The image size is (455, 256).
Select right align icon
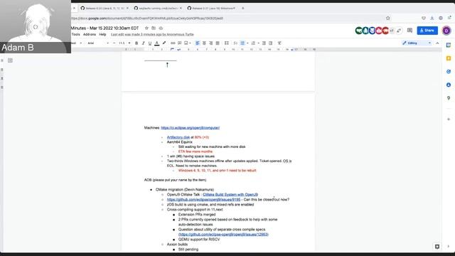click(211, 43)
